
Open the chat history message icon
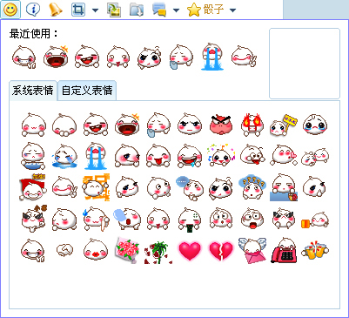click(159, 10)
